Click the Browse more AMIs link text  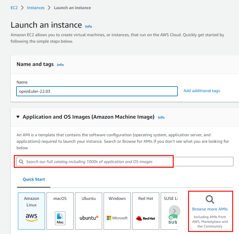pos(210,209)
